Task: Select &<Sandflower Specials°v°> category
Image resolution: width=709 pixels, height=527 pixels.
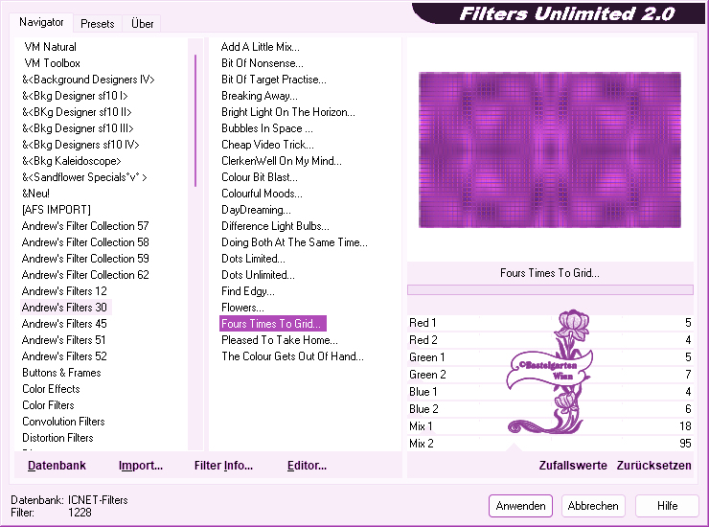Action: [84, 177]
